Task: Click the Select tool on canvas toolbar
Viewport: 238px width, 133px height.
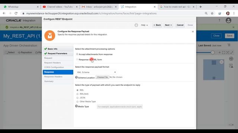Action: [x=10, y=52]
